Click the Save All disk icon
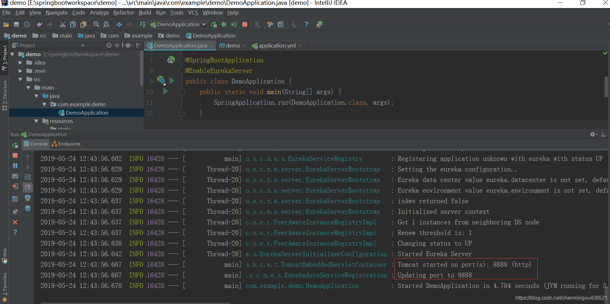 [x=16, y=24]
